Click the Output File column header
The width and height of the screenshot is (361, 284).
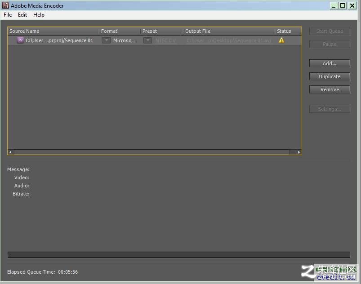click(x=229, y=31)
